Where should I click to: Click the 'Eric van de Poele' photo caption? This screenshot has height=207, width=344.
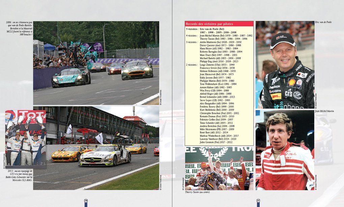[323, 22]
